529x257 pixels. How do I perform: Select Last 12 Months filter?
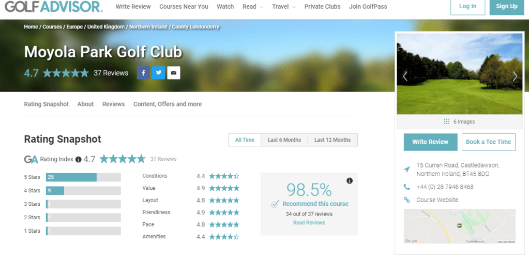click(332, 140)
